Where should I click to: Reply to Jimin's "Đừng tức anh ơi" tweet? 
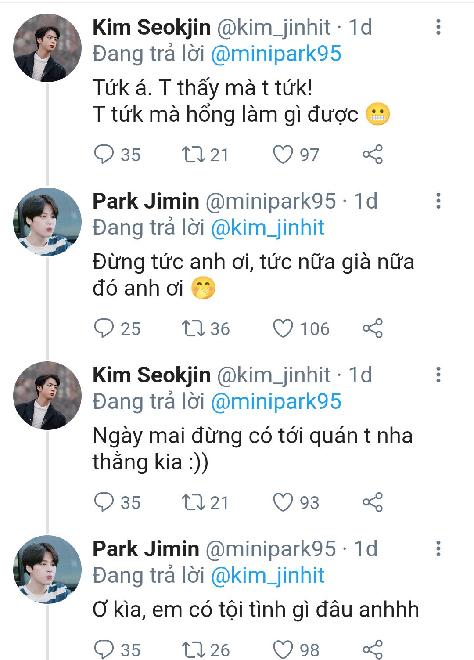pos(104,328)
